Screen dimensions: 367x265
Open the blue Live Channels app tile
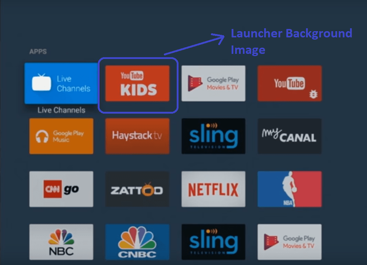[x=61, y=83]
